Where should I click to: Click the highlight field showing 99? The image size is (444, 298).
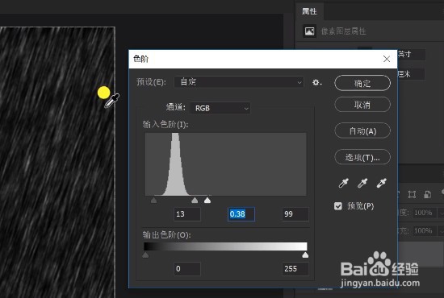point(295,214)
